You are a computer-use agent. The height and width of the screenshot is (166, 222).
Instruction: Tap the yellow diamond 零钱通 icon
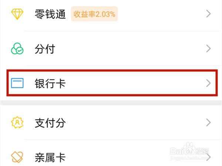[x=17, y=14]
